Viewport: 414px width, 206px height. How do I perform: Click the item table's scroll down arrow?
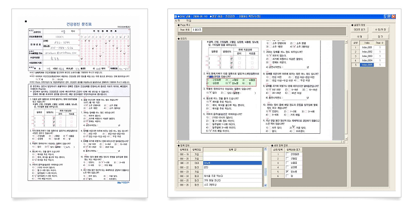265,186
